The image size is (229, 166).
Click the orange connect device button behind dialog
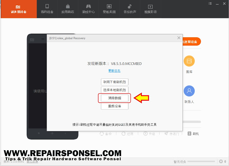pos(192,42)
